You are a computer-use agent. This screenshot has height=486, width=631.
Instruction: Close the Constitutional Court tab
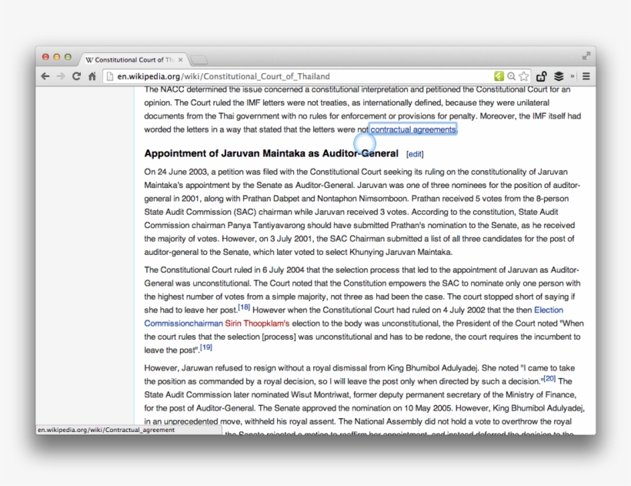pos(180,59)
